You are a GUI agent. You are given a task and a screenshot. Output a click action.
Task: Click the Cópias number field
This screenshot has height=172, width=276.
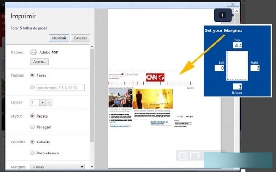coord(35,102)
